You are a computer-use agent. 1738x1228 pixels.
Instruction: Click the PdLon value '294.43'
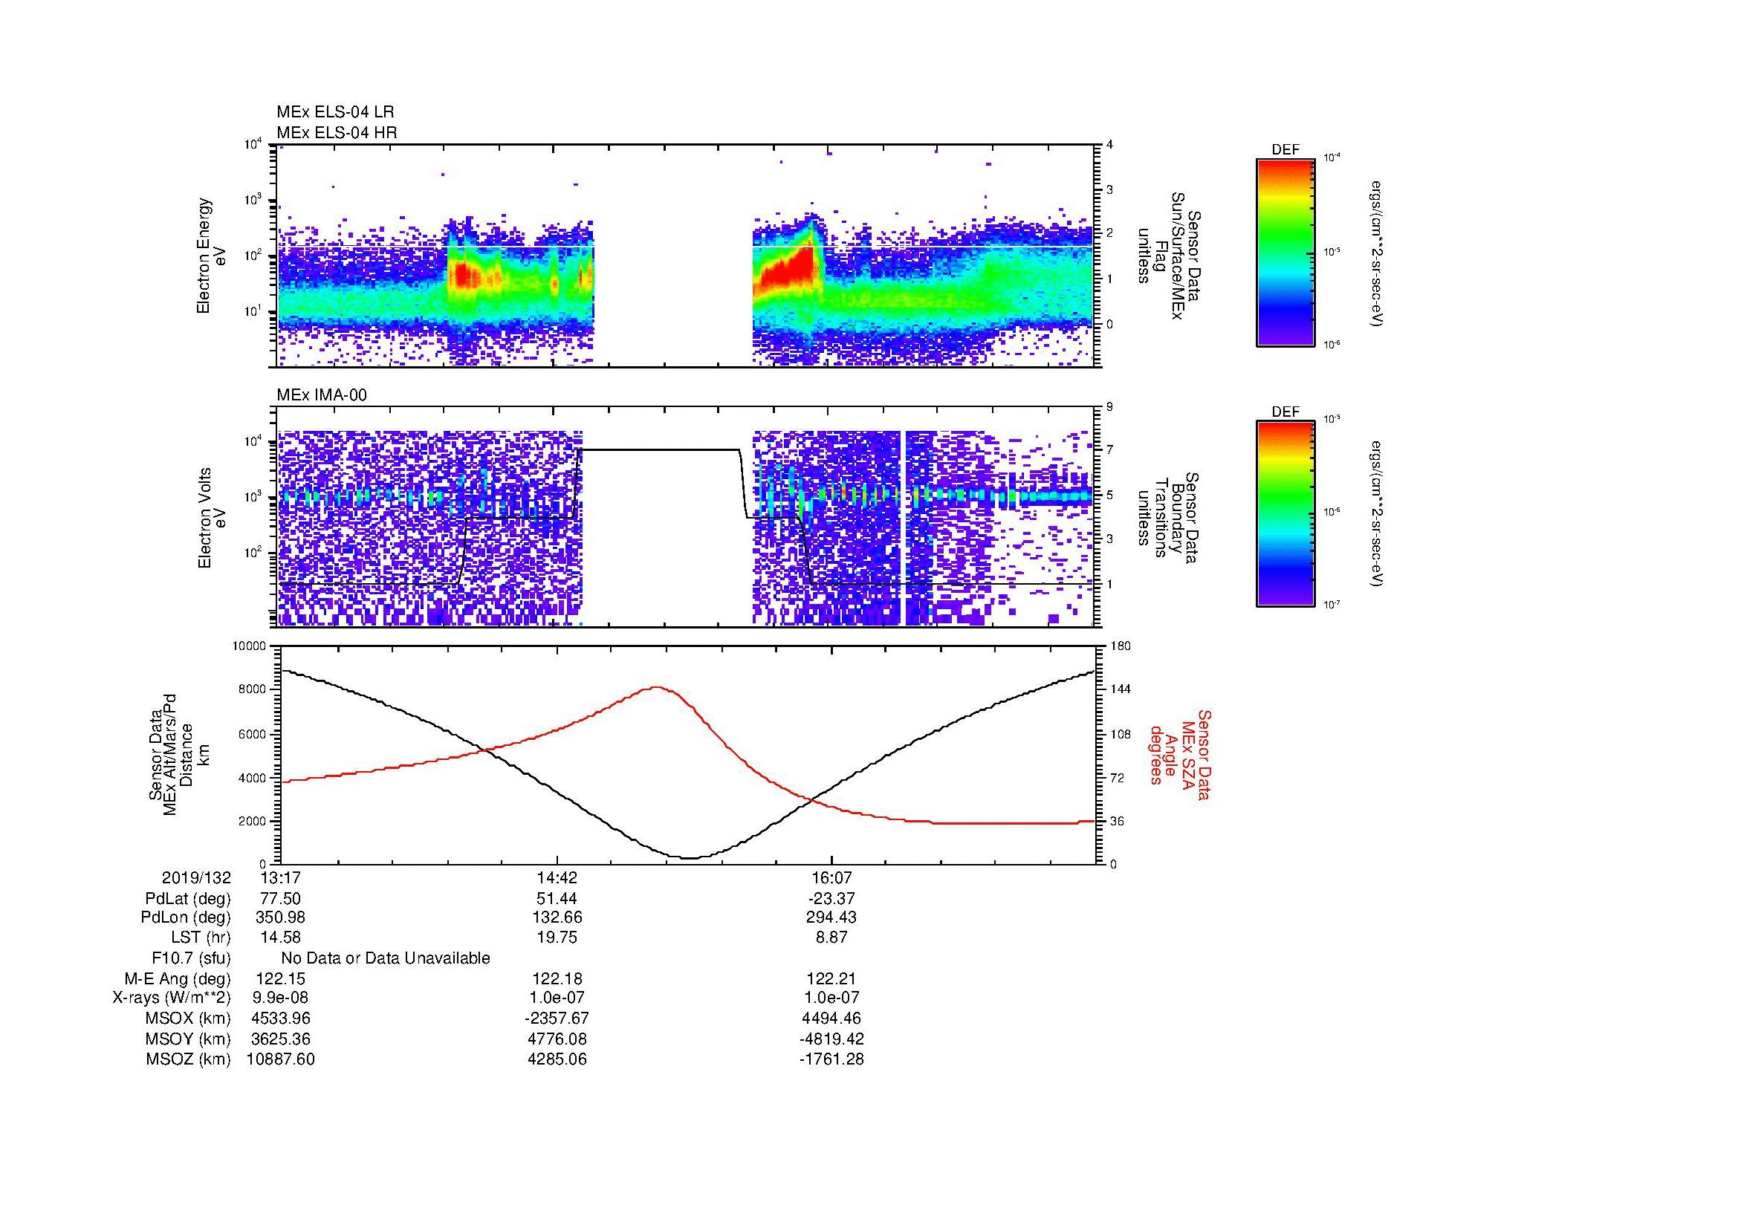[832, 917]
